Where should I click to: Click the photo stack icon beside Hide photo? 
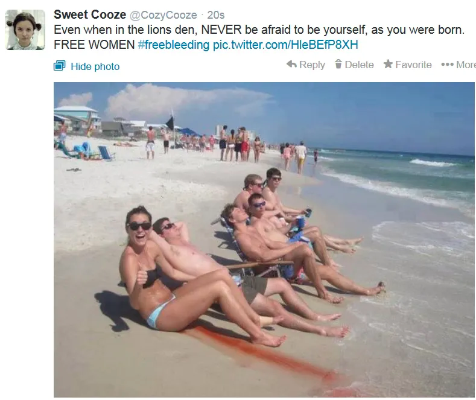point(60,66)
